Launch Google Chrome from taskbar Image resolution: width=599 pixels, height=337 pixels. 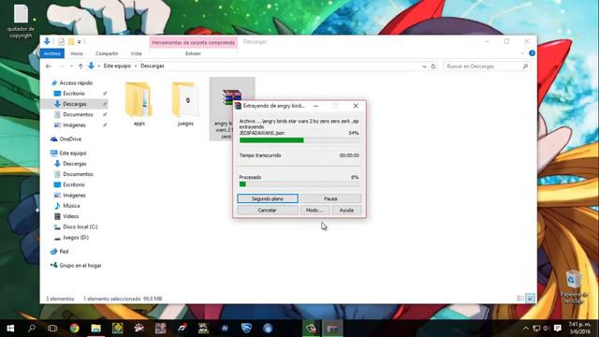[75, 329]
